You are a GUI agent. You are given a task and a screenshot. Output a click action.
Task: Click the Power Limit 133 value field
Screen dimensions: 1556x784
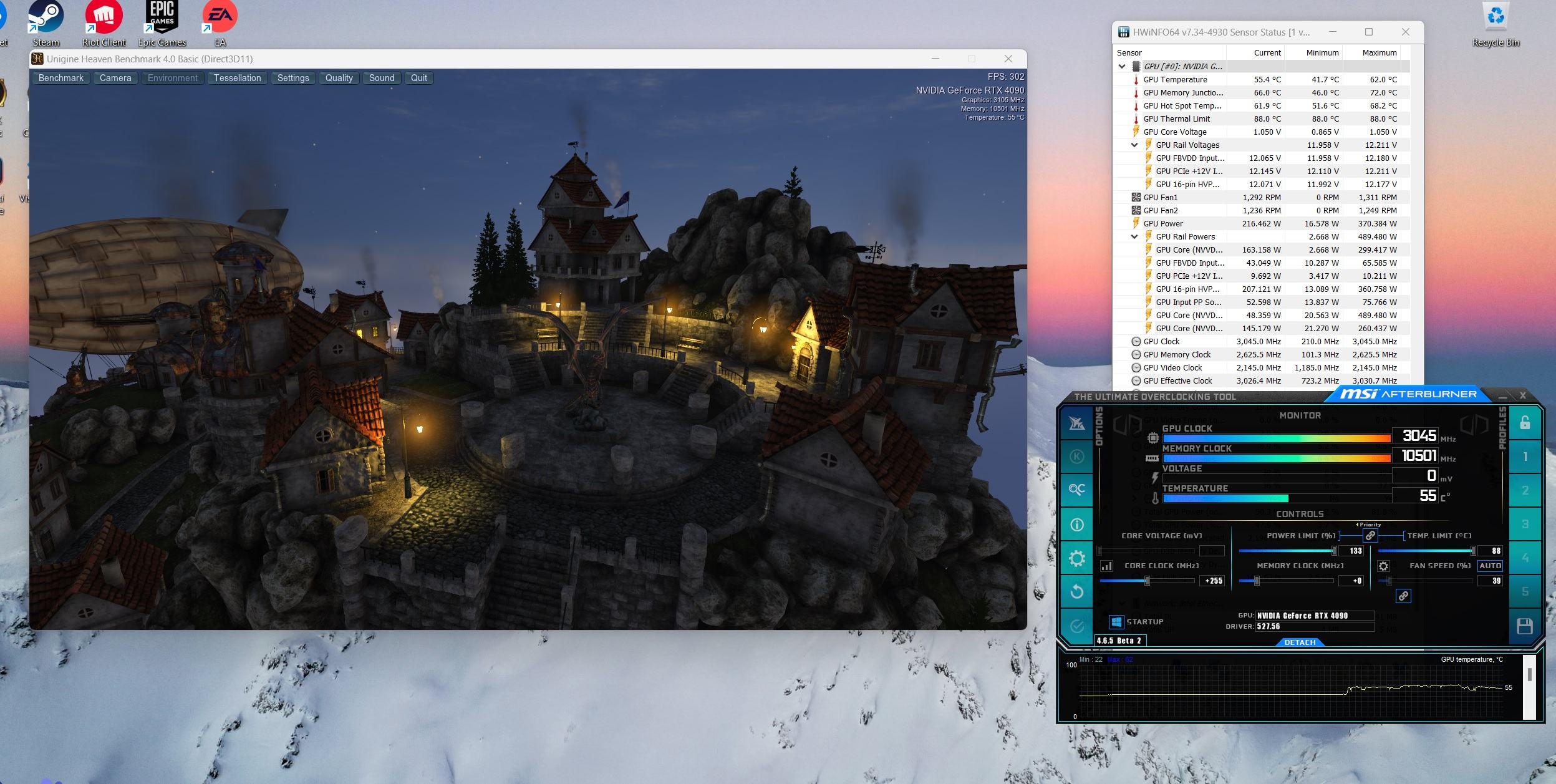click(1351, 551)
